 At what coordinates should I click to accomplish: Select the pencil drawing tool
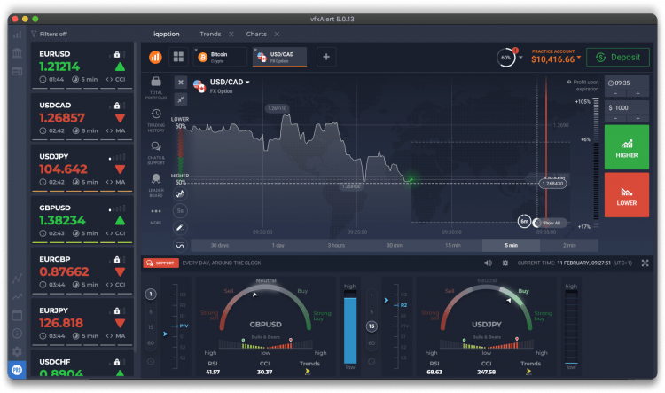pos(180,228)
